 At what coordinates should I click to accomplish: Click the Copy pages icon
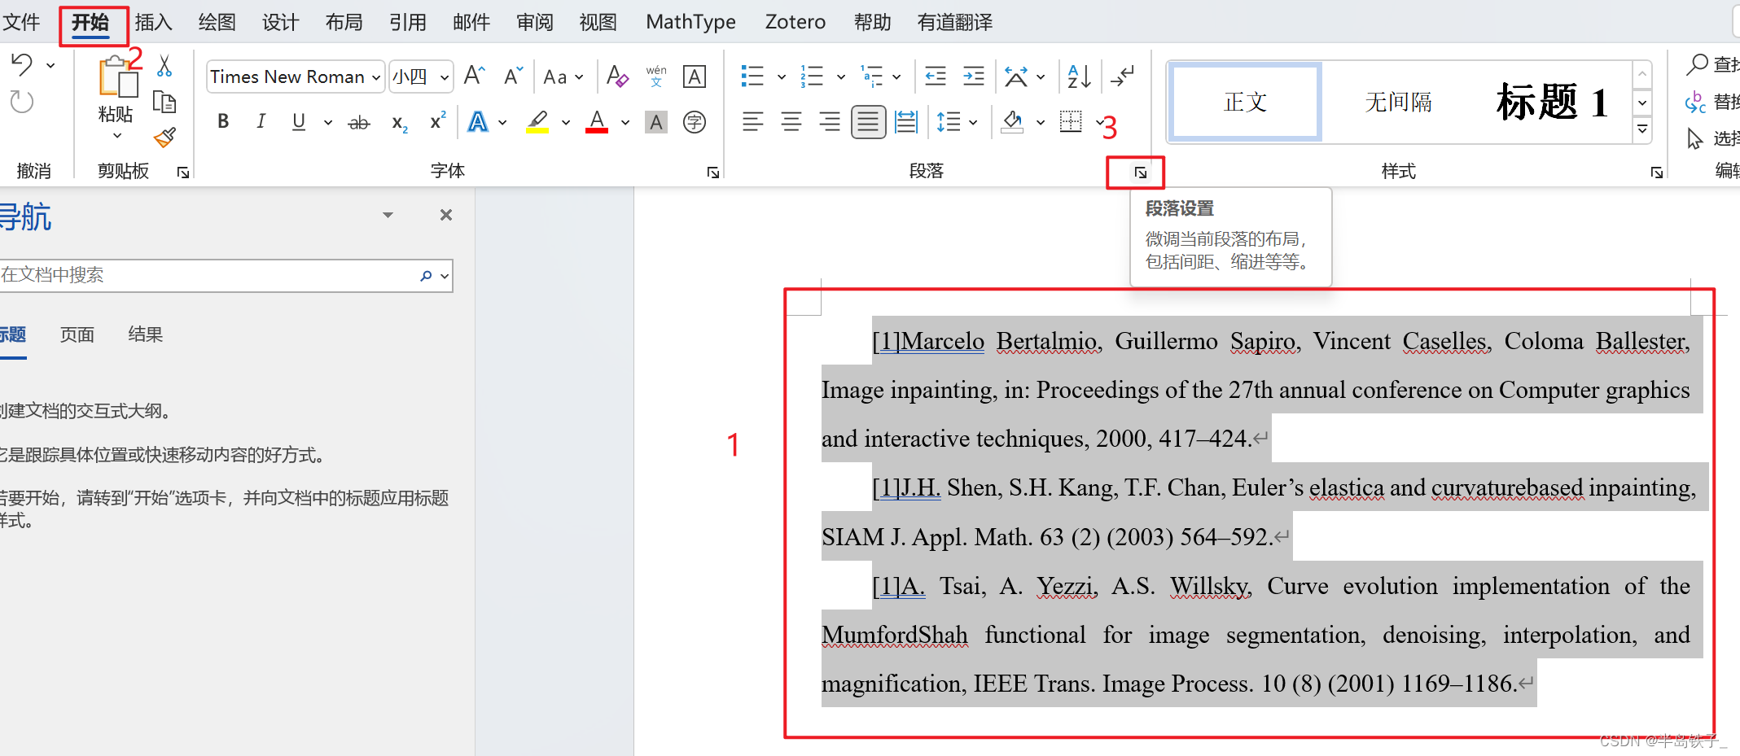(x=164, y=102)
